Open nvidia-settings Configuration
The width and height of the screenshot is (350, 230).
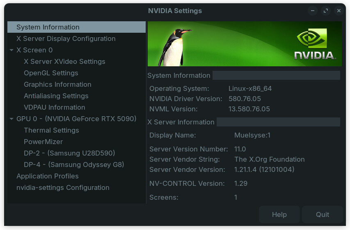pos(63,187)
